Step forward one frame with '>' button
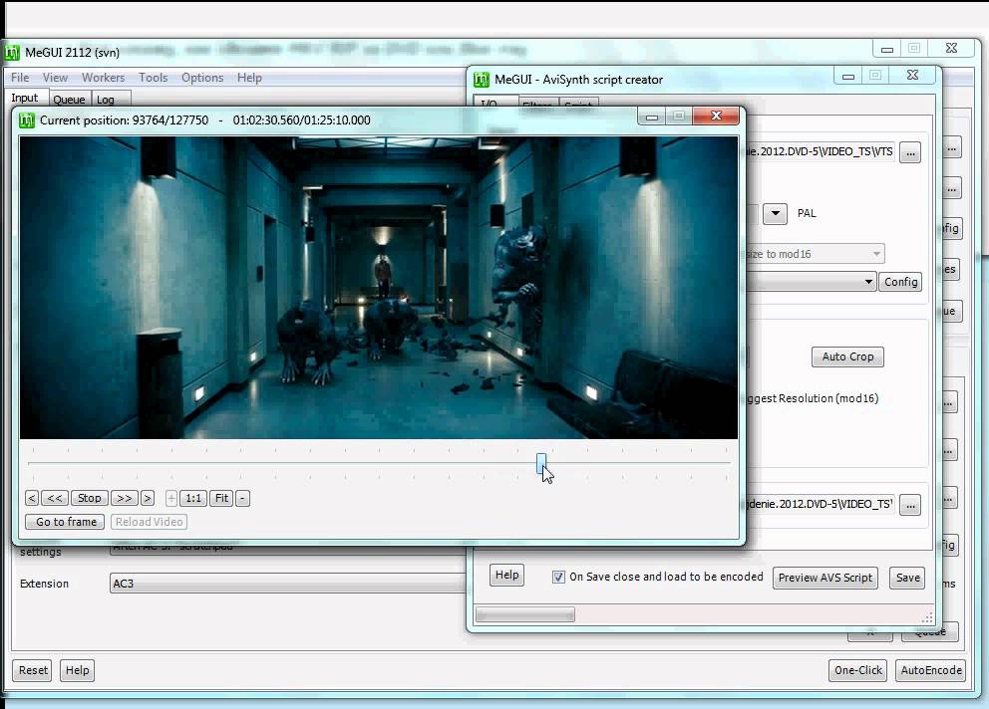 click(x=148, y=498)
